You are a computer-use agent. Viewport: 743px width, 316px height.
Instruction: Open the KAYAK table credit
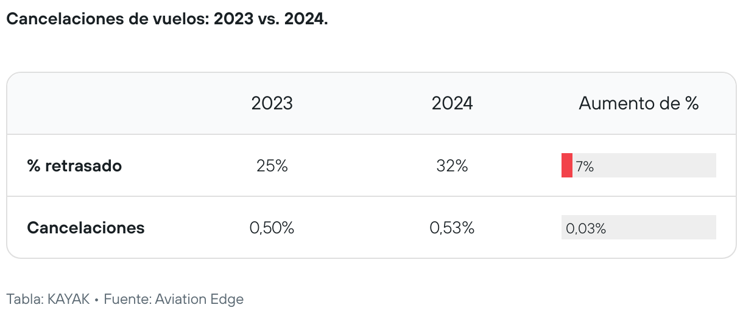point(68,299)
